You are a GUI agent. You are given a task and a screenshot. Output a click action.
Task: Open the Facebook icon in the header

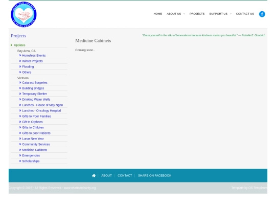(262, 14)
